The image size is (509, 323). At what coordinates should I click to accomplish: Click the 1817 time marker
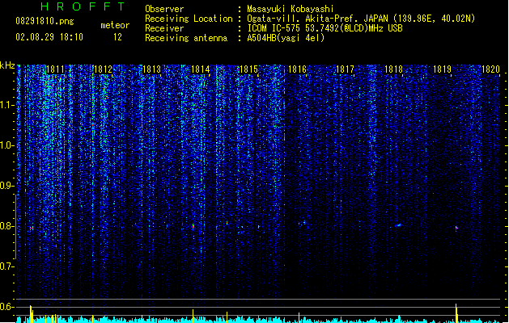(x=345, y=69)
